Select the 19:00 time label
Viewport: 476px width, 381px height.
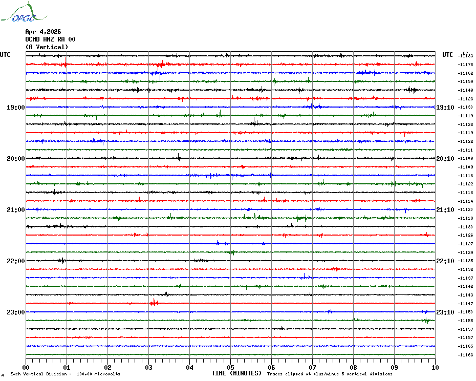point(16,107)
